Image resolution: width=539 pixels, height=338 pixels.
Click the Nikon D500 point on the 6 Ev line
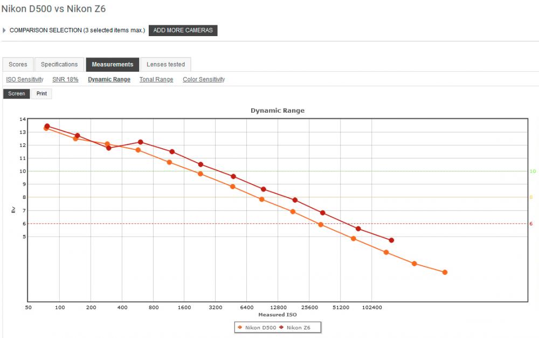click(x=321, y=225)
